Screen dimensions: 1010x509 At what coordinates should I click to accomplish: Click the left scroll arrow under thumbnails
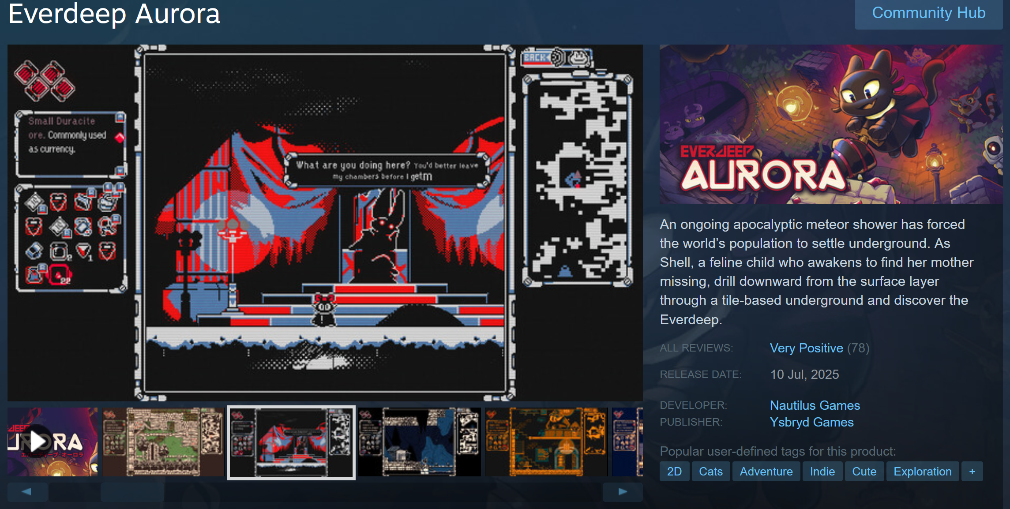pyautogui.click(x=27, y=492)
